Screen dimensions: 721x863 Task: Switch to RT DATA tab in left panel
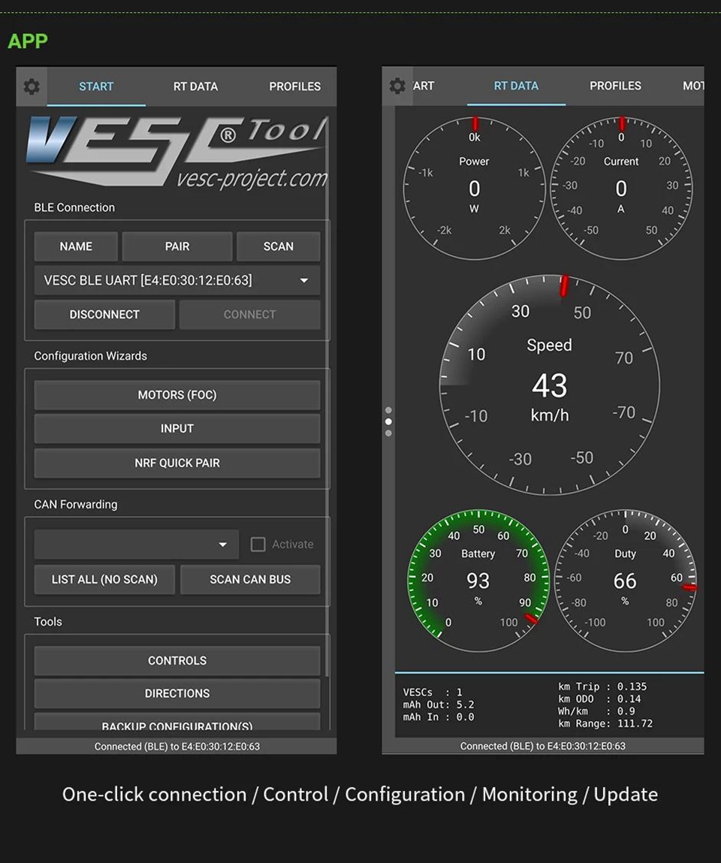tap(195, 86)
